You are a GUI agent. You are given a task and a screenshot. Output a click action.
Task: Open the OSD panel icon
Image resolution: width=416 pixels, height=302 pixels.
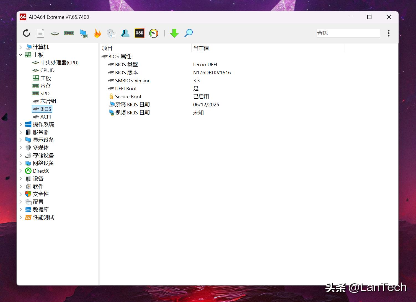pyautogui.click(x=139, y=33)
